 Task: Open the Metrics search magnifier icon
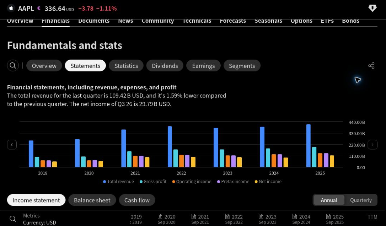(13, 219)
